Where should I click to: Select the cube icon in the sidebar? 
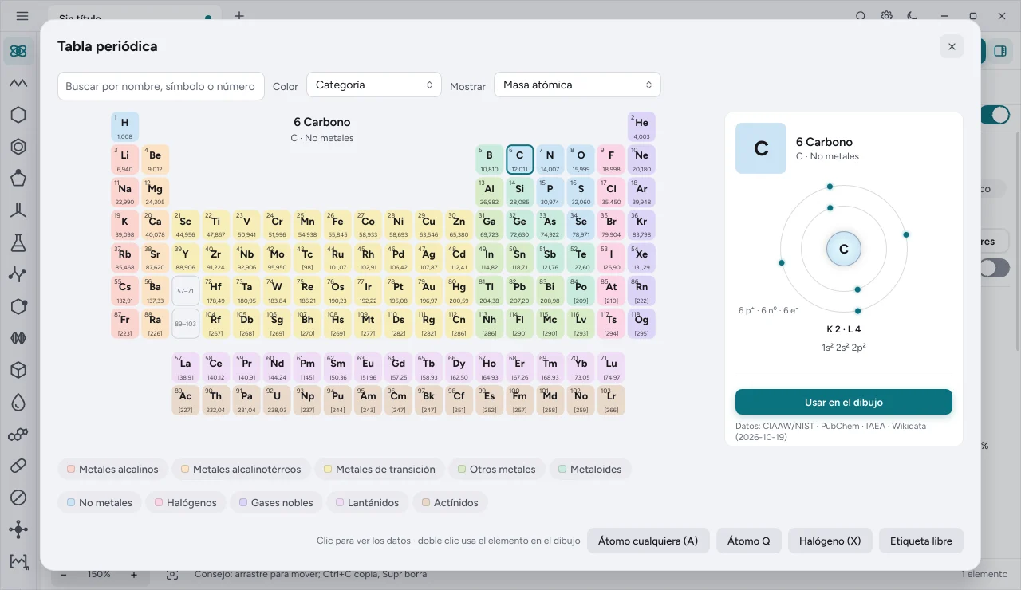18,371
